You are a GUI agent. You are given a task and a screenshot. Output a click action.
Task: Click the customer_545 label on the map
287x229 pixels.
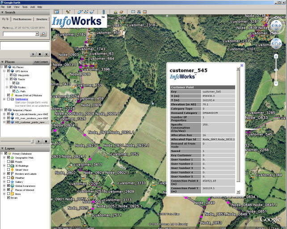click(x=259, y=134)
